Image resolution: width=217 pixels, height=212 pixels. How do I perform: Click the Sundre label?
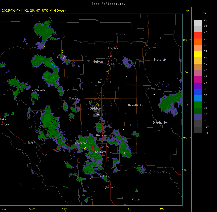pyautogui.click(x=74, y=98)
